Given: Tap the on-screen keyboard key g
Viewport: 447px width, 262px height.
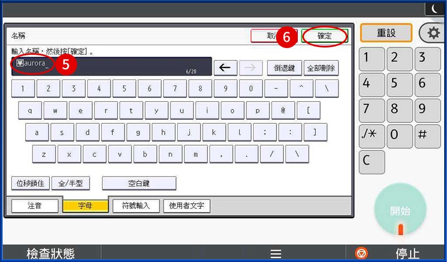Looking at the screenshot, I should 138,132.
